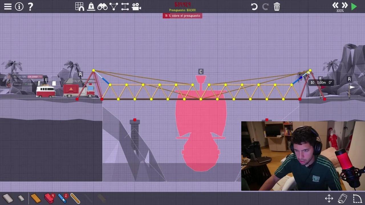365x205 pixels.
Task: Select the move tool at bottom right
Action: pos(329,198)
